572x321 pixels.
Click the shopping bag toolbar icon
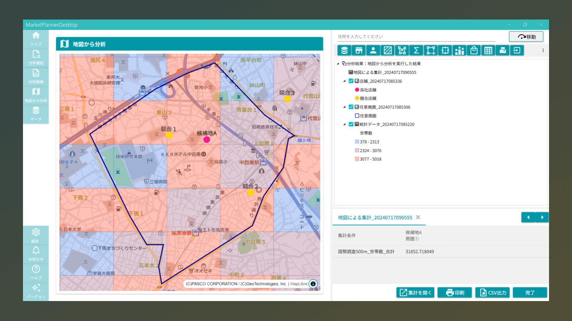[474, 51]
